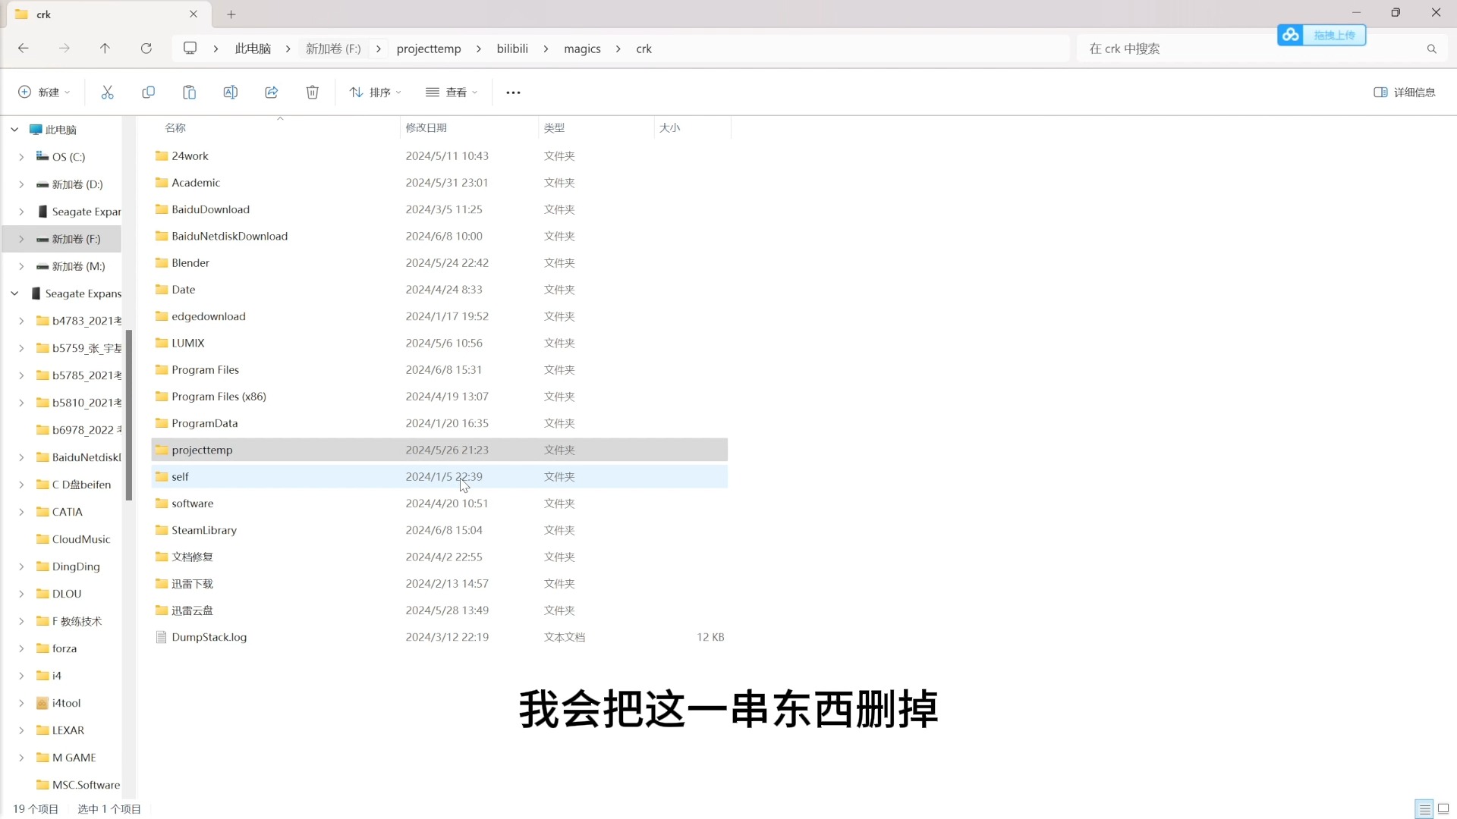Click chevron after 新加卷 (F:) breadcrumb

click(x=378, y=49)
